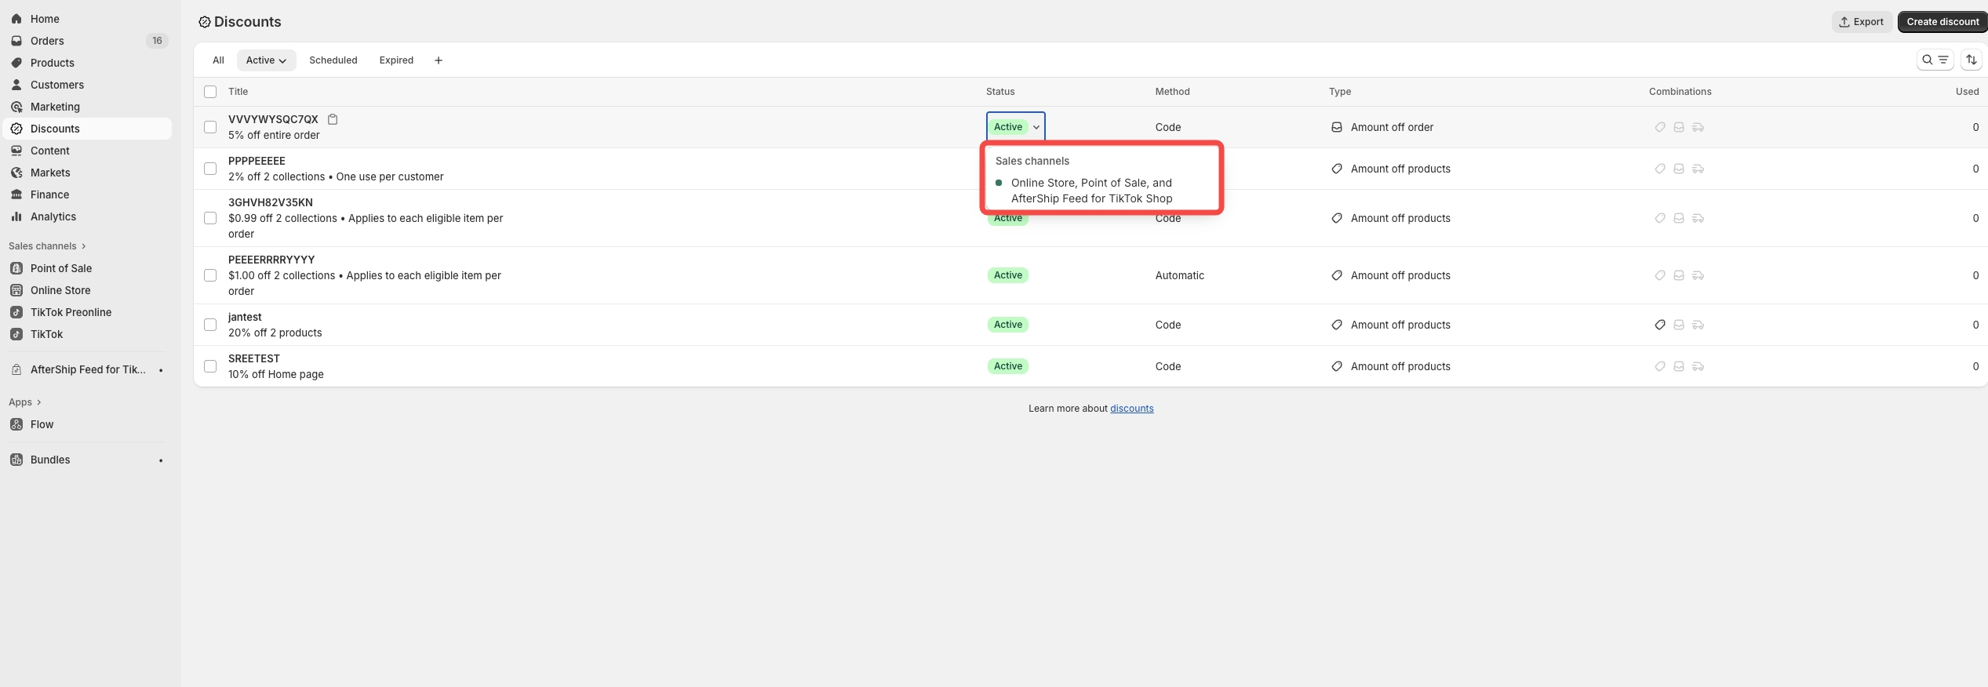Check the PPPPEEEEE discount row
Image resolution: width=1988 pixels, height=687 pixels.
click(210, 169)
